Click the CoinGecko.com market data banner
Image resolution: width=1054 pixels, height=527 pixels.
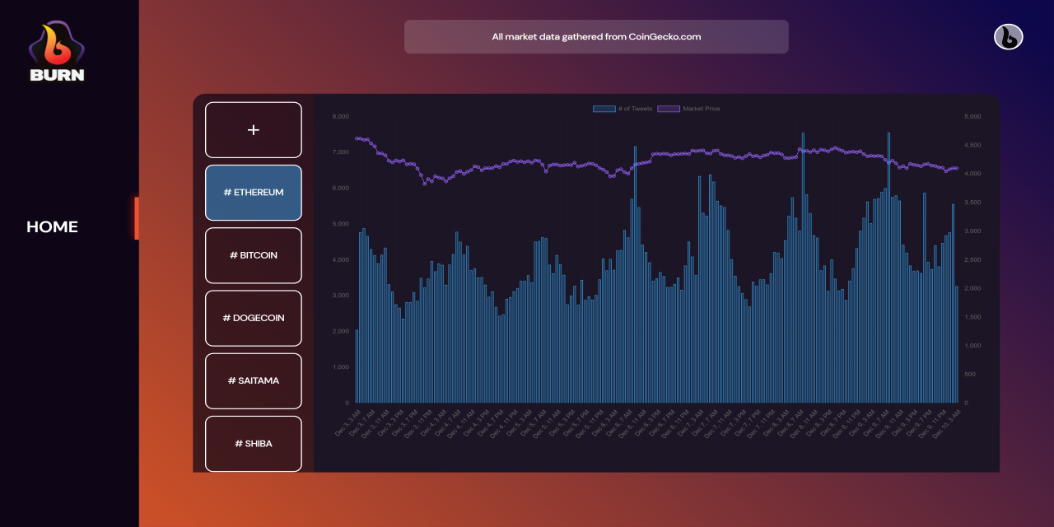tap(595, 36)
